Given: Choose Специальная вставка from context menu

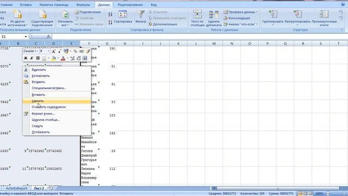Looking at the screenshot, I should 57,88.
